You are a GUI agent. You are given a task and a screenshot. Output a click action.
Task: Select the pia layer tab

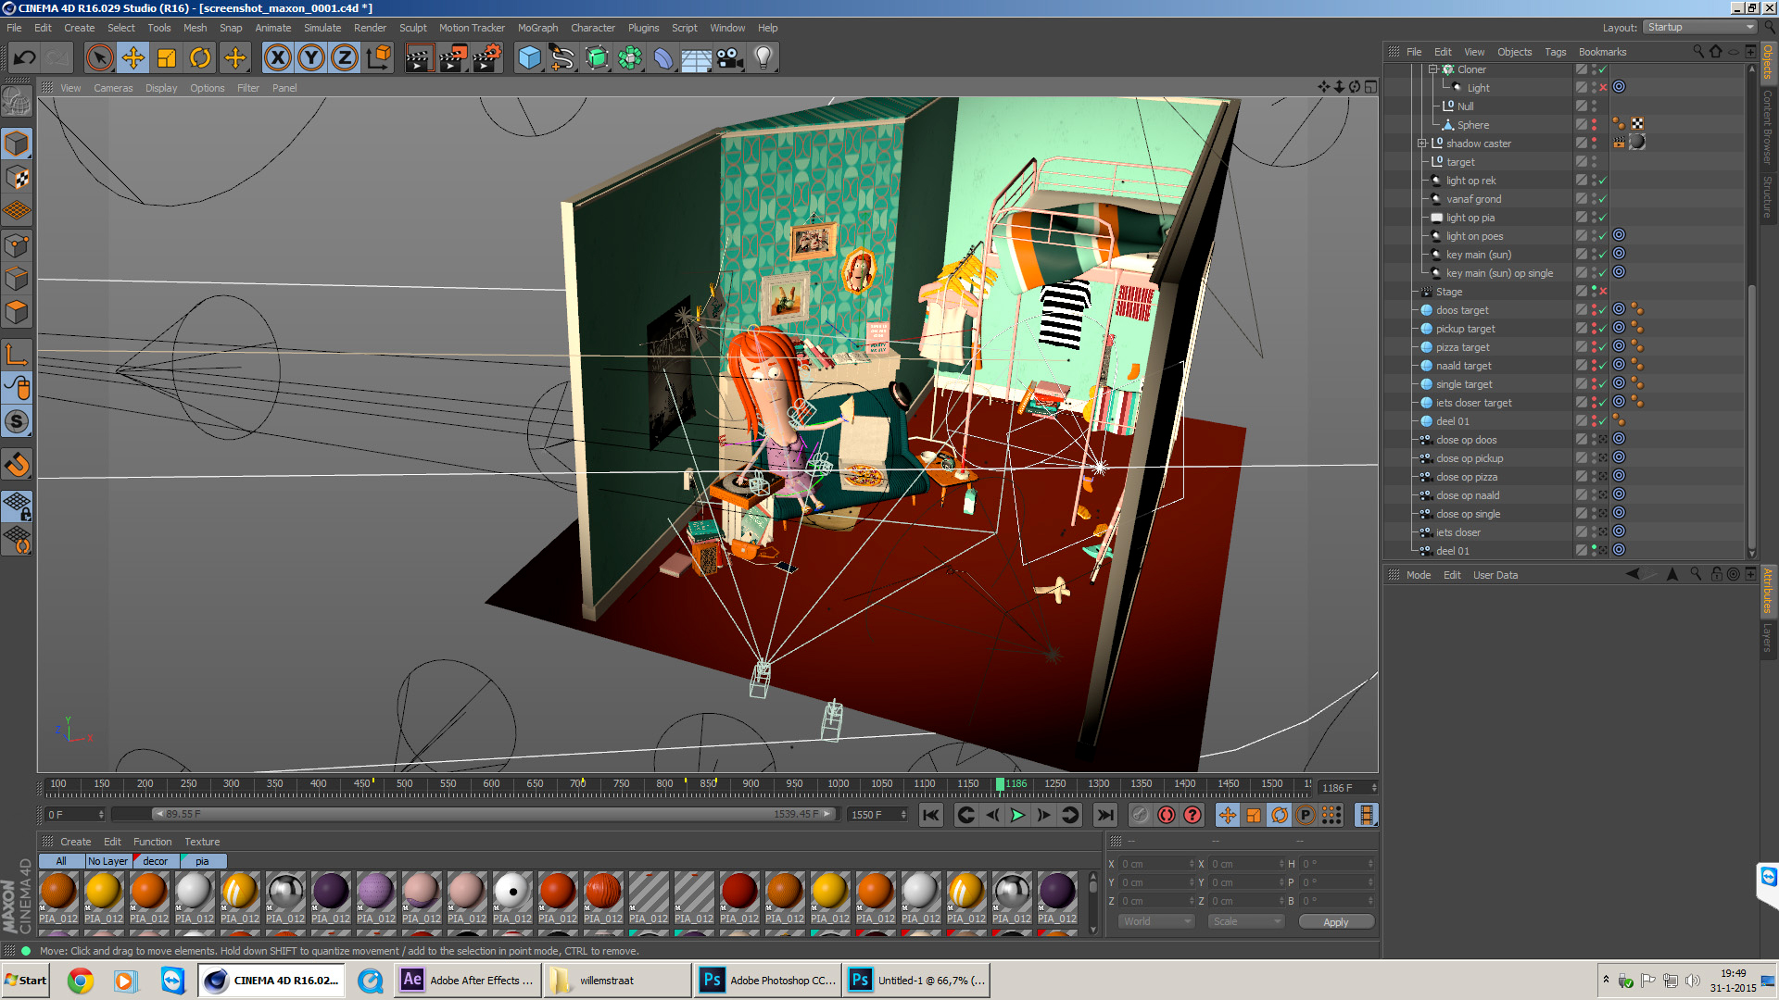tap(202, 861)
